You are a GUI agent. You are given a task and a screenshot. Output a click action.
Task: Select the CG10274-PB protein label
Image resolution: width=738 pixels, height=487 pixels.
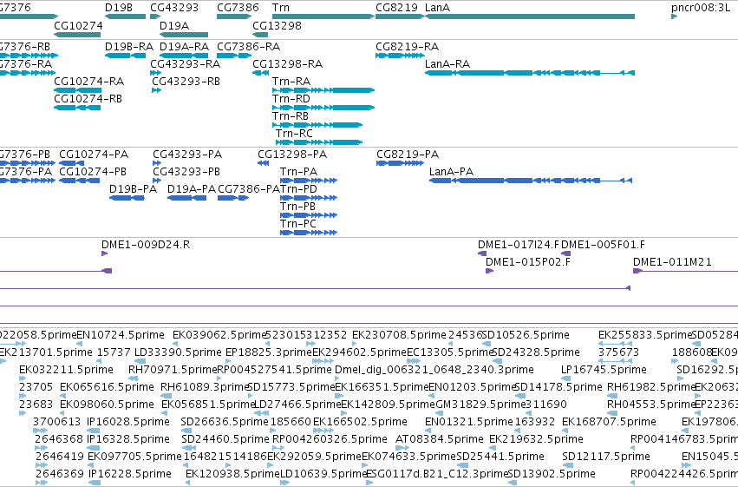point(93,172)
